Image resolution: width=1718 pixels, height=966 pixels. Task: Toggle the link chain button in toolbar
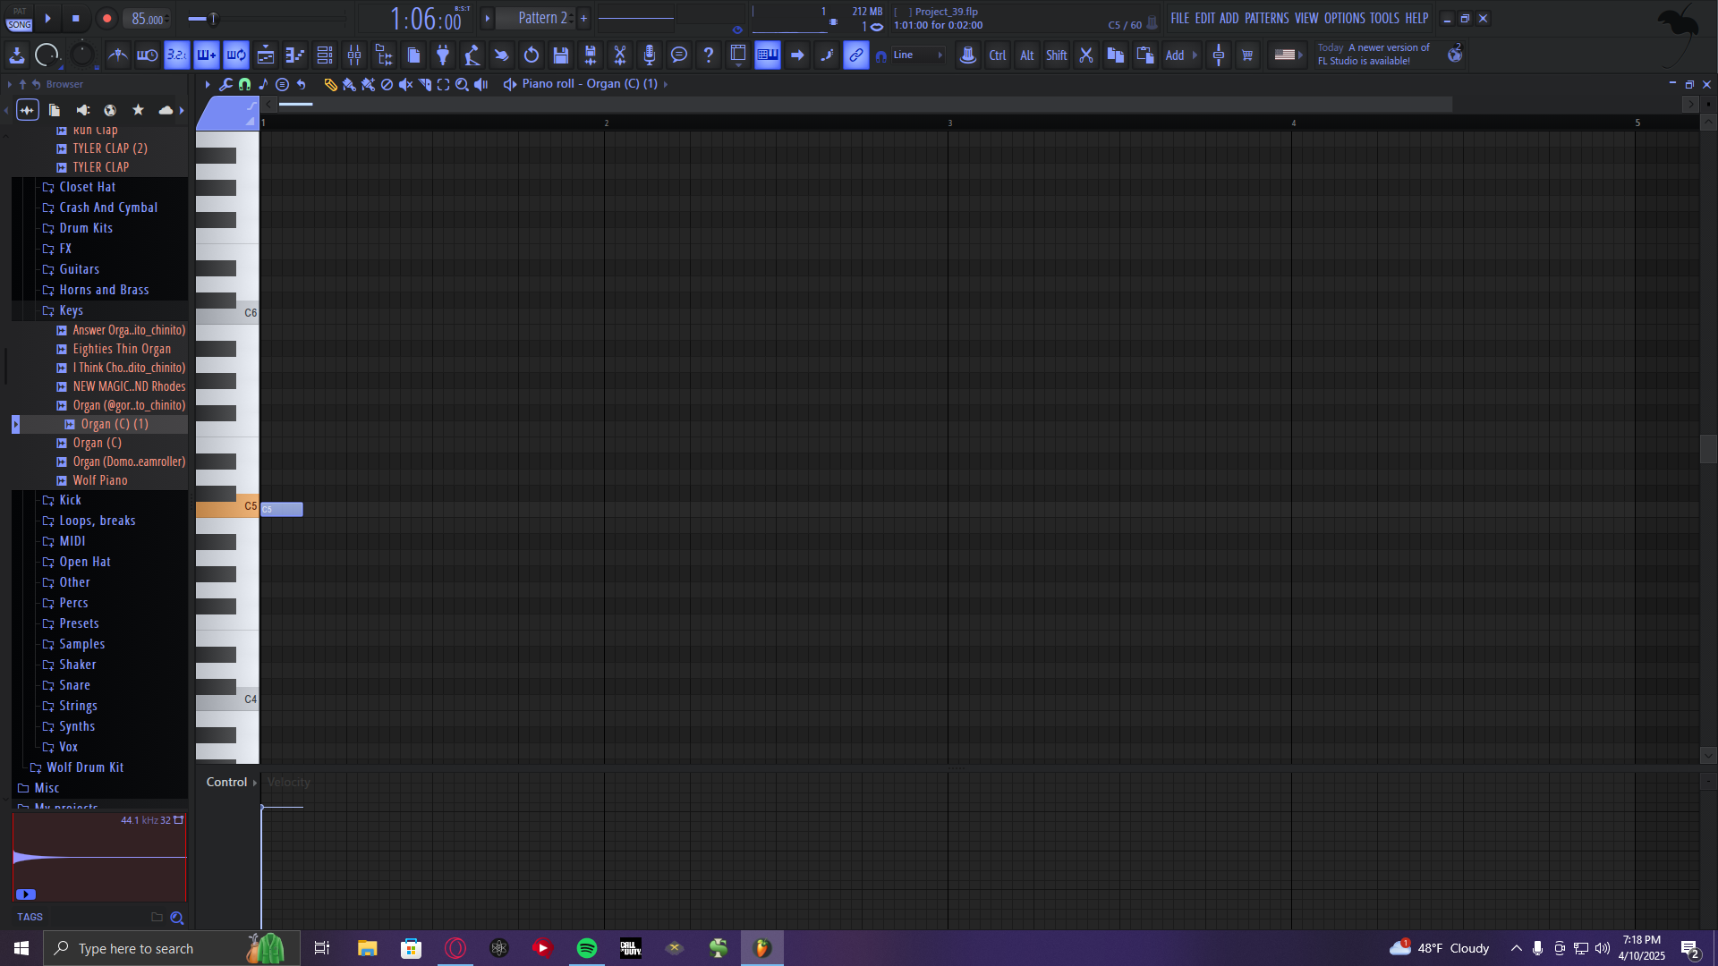856,55
